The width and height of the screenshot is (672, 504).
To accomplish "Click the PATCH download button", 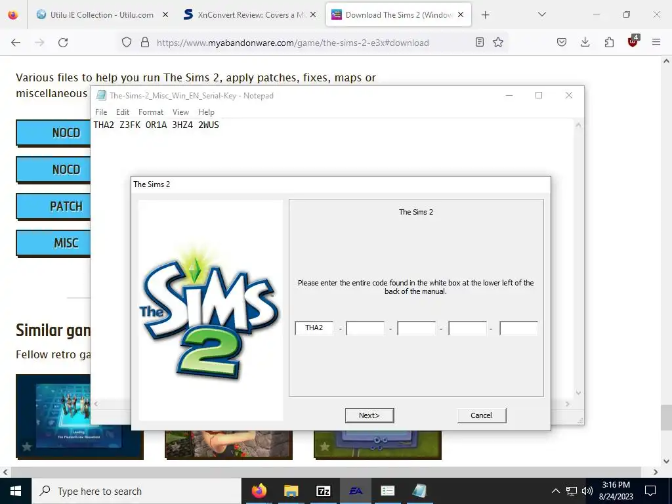I will click(53, 207).
